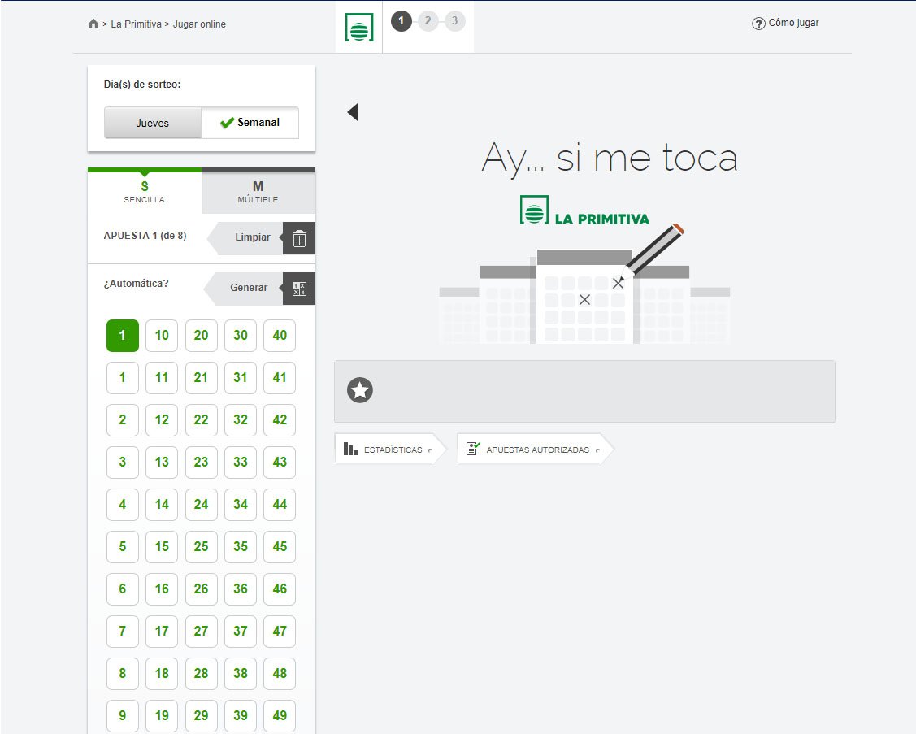
Task: Tick number 4 in the grid
Action: tap(123, 504)
